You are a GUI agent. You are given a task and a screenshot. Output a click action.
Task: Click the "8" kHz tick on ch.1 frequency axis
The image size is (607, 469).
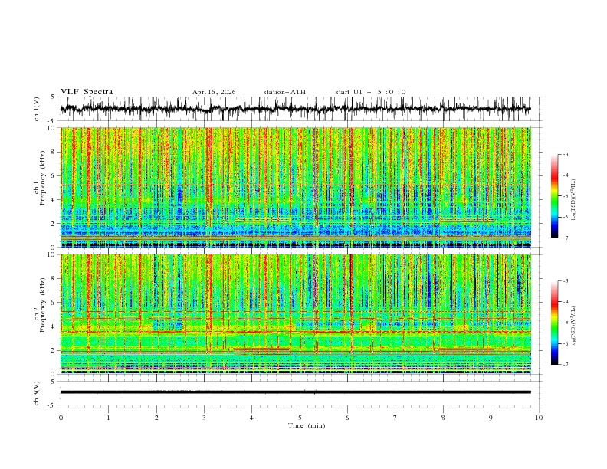click(54, 152)
